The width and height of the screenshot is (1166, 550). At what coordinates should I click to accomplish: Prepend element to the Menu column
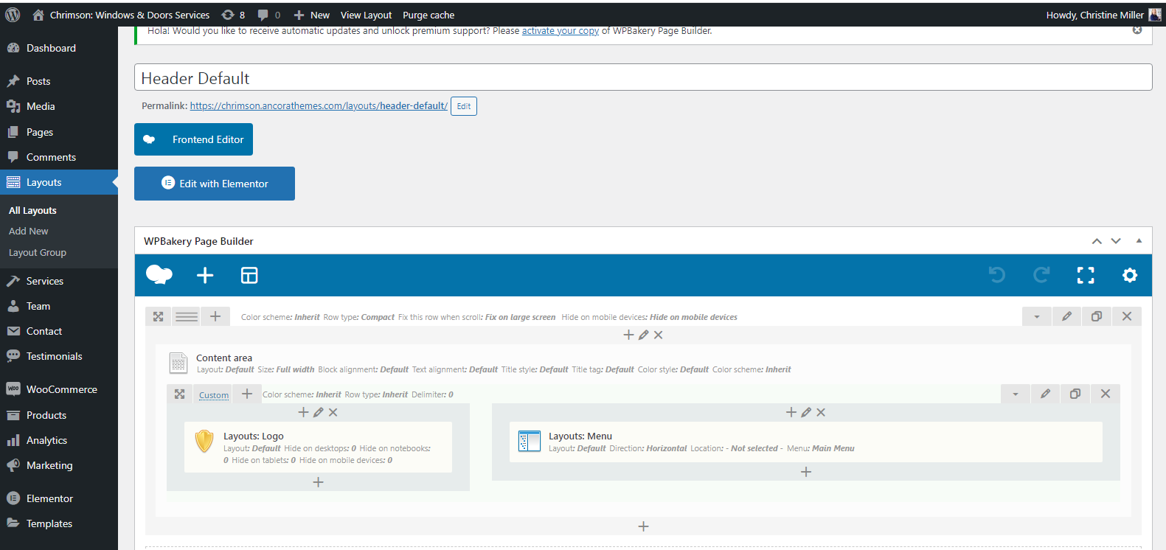pyautogui.click(x=791, y=412)
